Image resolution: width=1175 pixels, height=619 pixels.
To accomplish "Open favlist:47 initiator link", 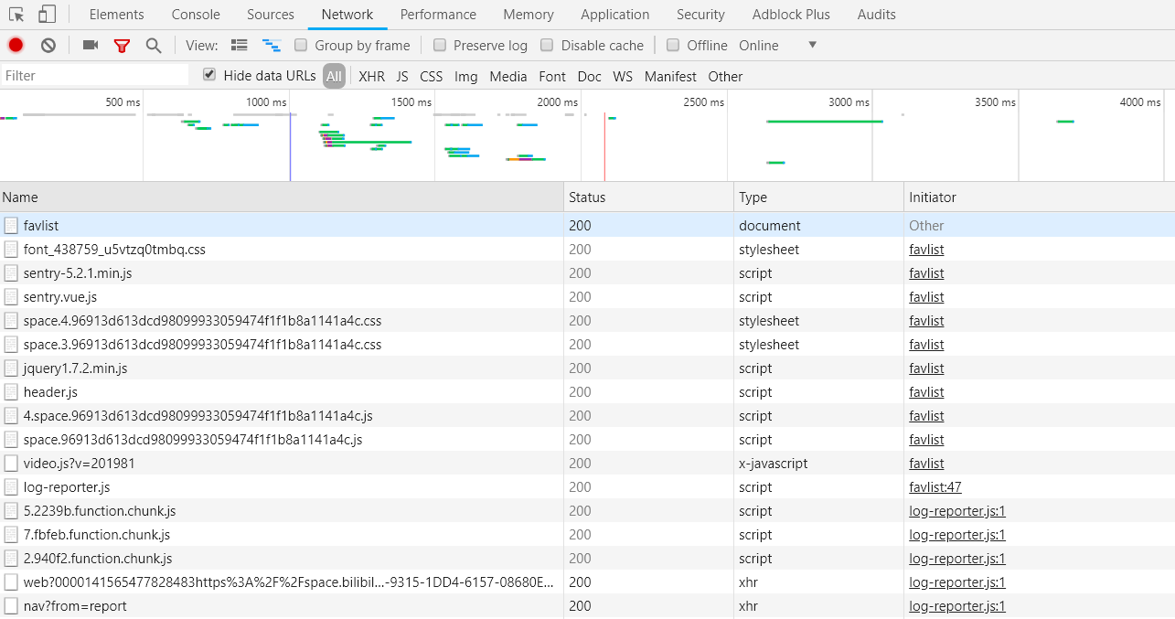I will 935,487.
